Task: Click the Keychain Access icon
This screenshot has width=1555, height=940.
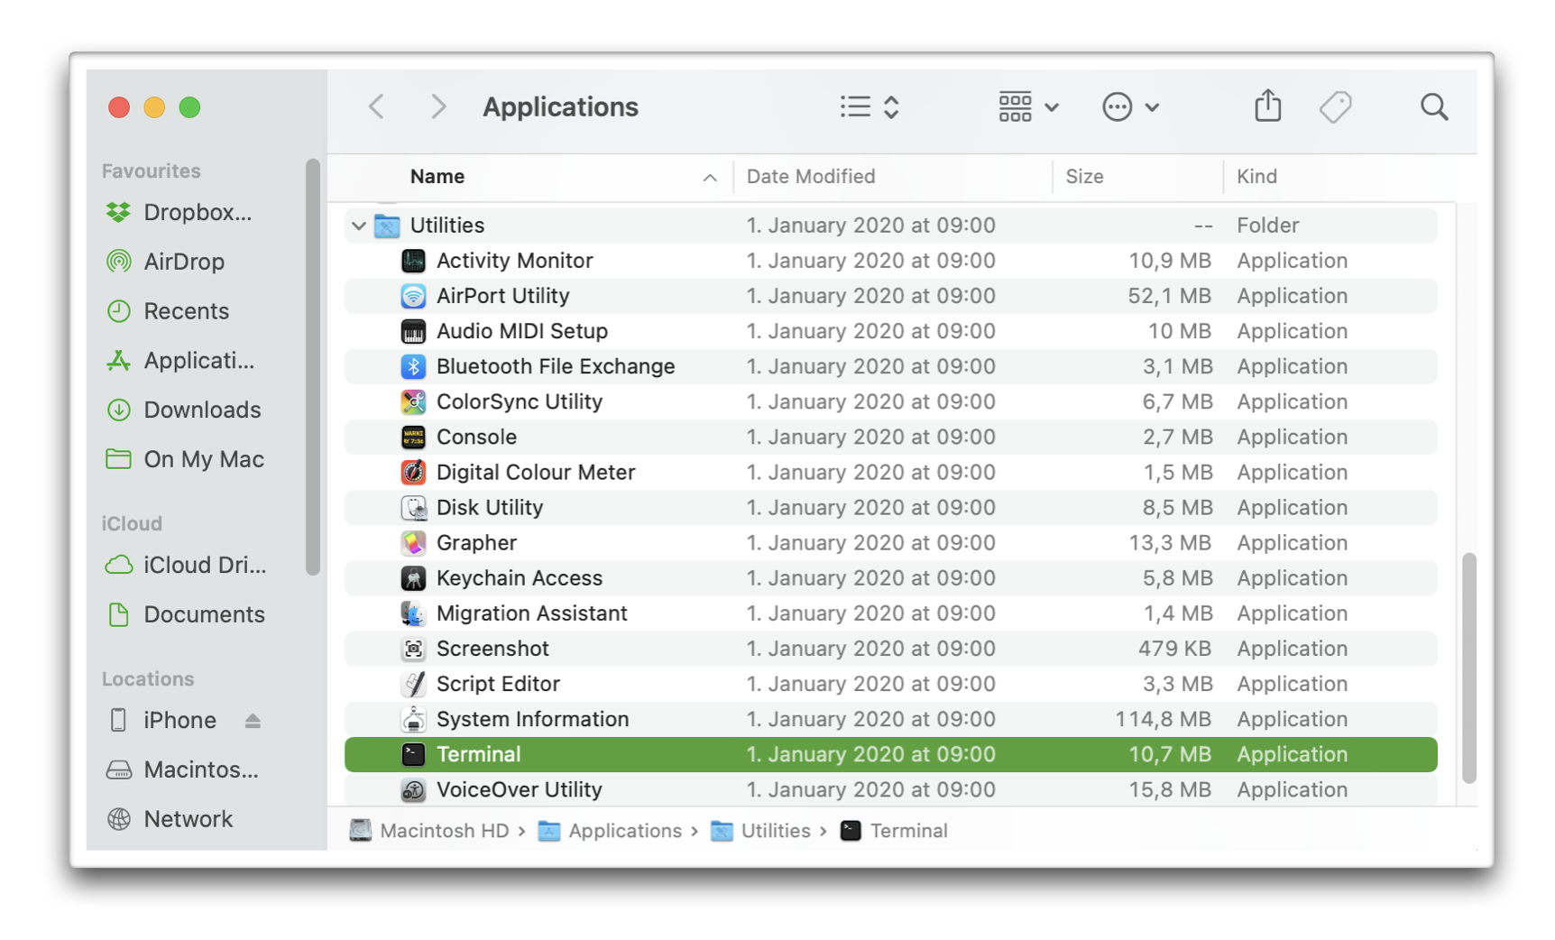Action: pyautogui.click(x=413, y=577)
